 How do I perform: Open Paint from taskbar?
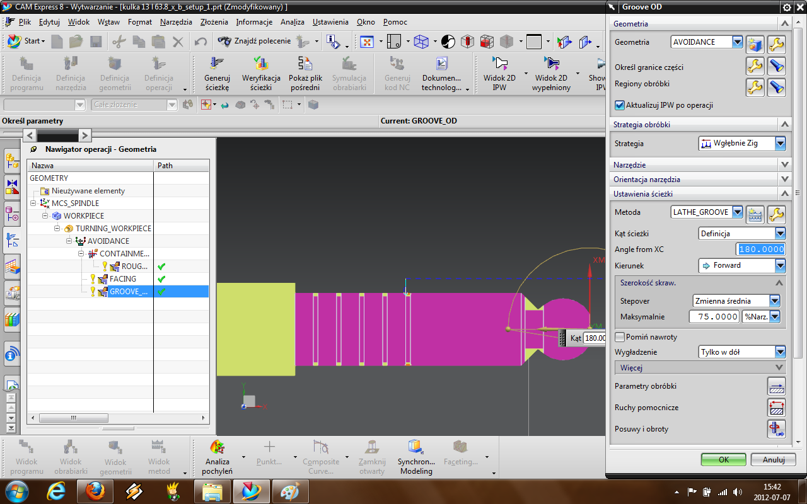click(x=291, y=490)
